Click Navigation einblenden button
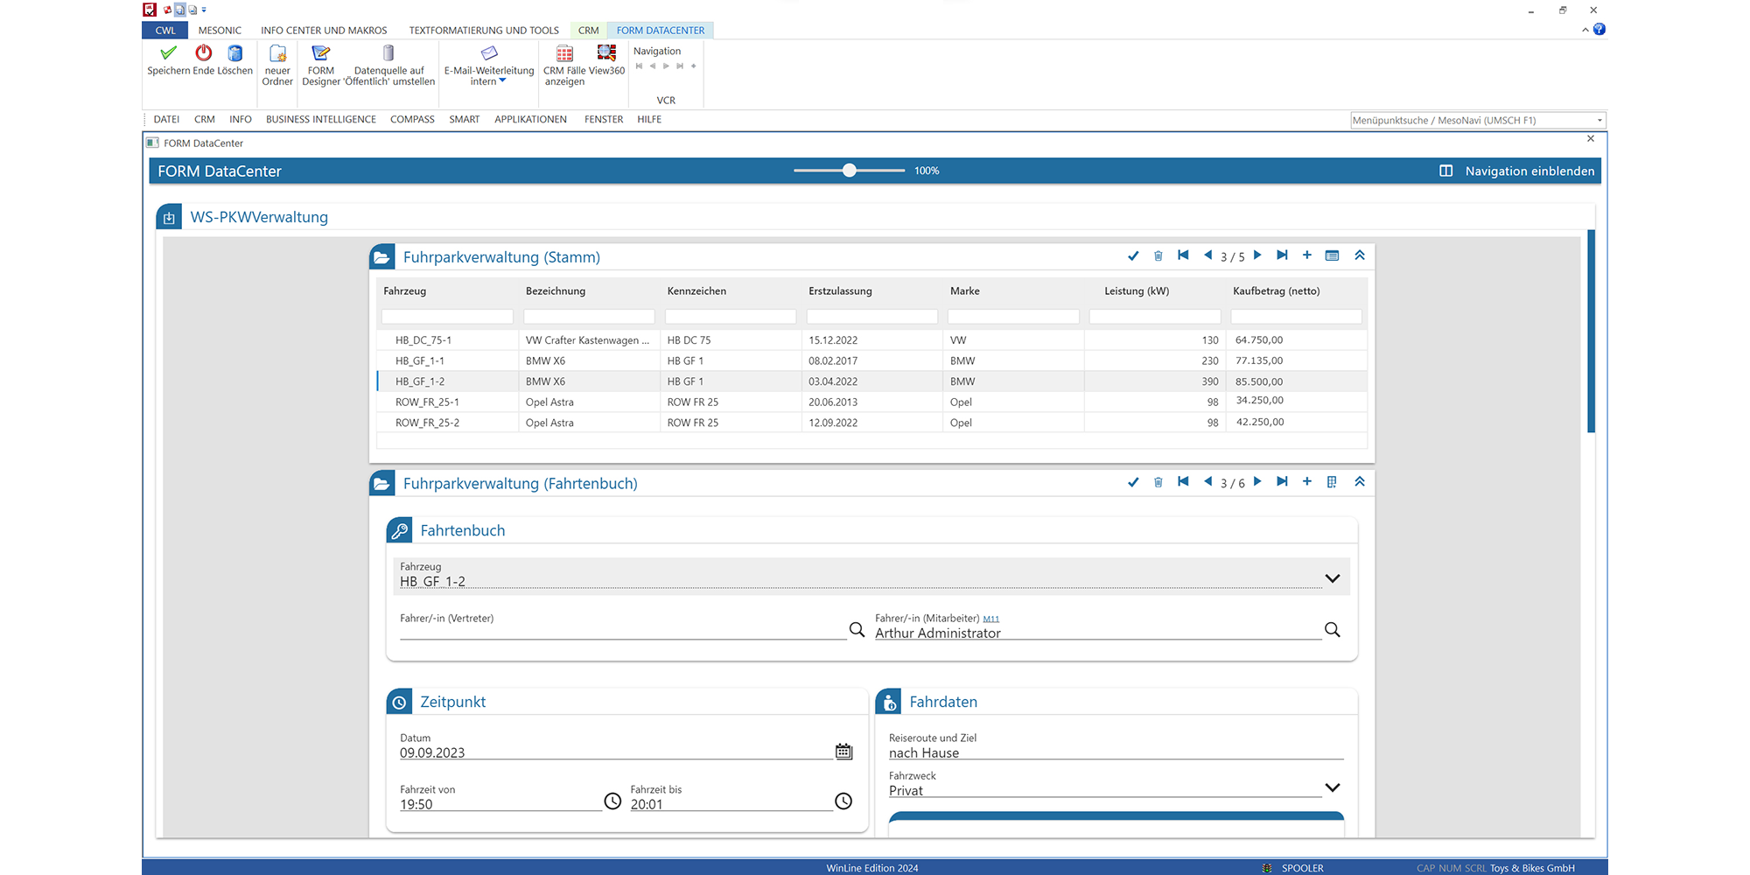The width and height of the screenshot is (1750, 875). pos(1517,171)
